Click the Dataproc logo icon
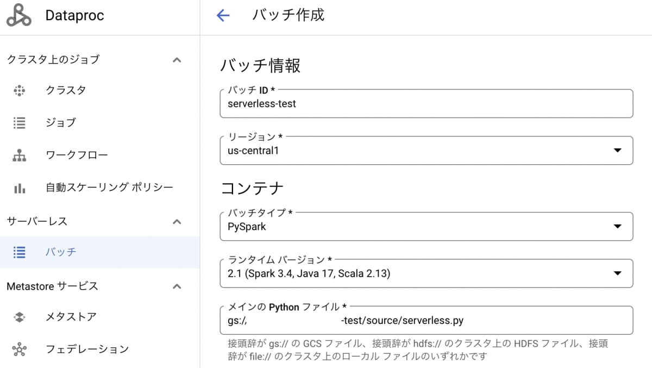The height and width of the screenshot is (368, 652). [20, 15]
